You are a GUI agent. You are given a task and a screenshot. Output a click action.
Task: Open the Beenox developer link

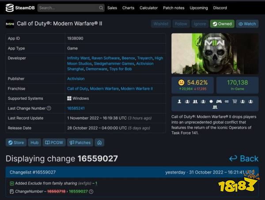coord(128,58)
